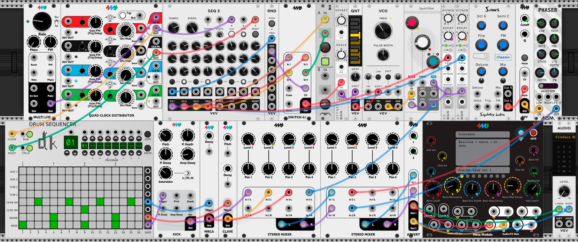Toggle the Drum Sequencer CYCLE button
The image size is (578, 242).
point(30,148)
